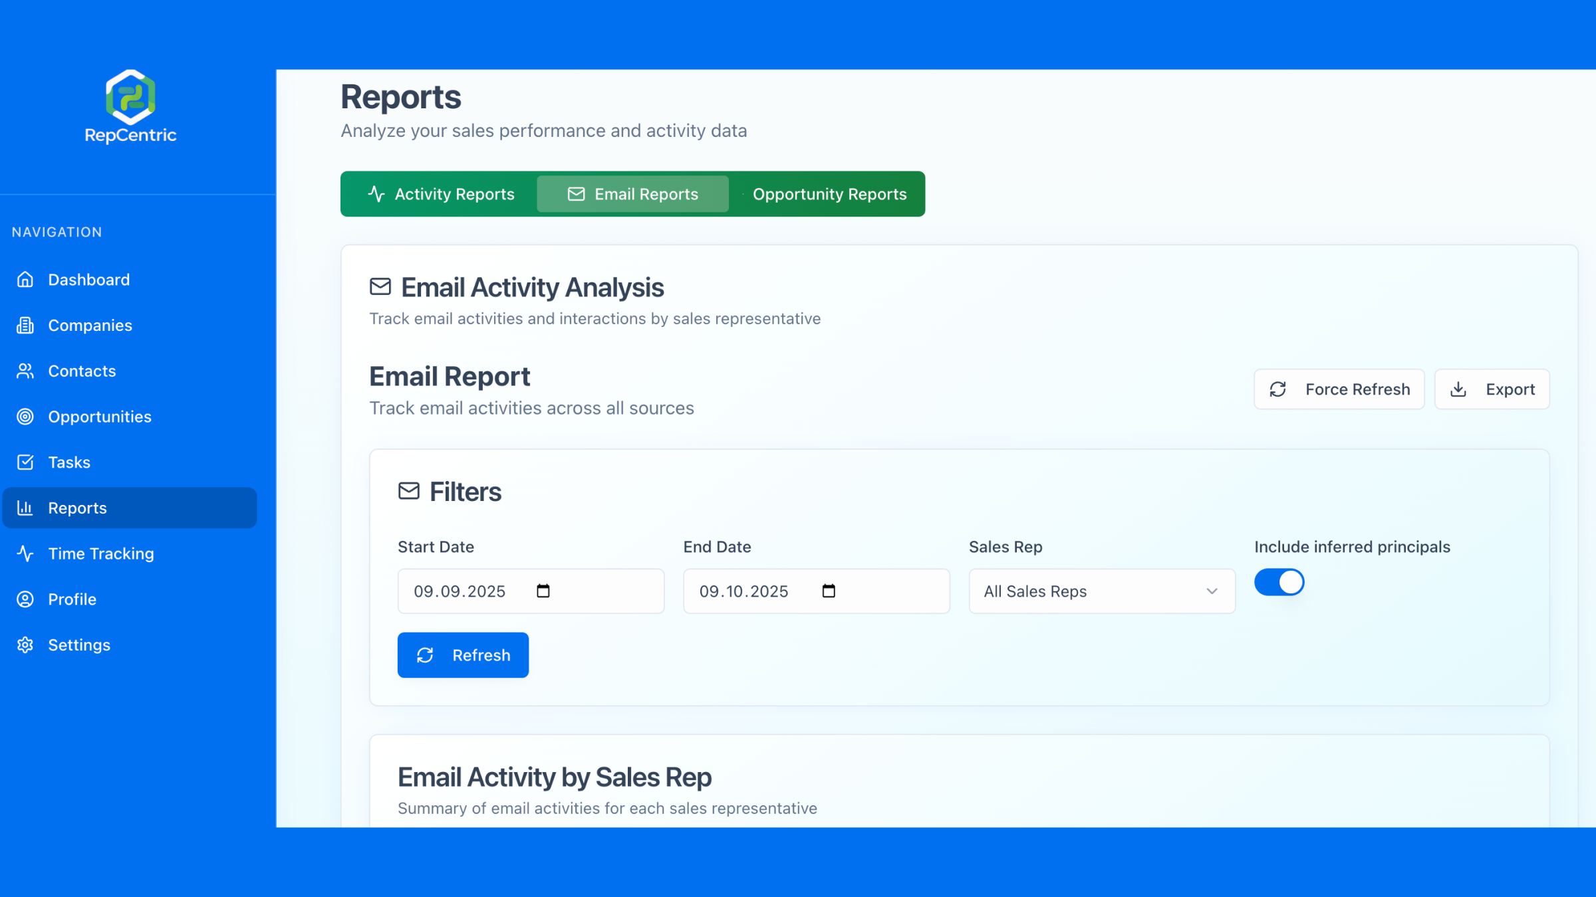Click the Tasks checkmark icon
This screenshot has width=1596, height=897.
[x=25, y=462]
